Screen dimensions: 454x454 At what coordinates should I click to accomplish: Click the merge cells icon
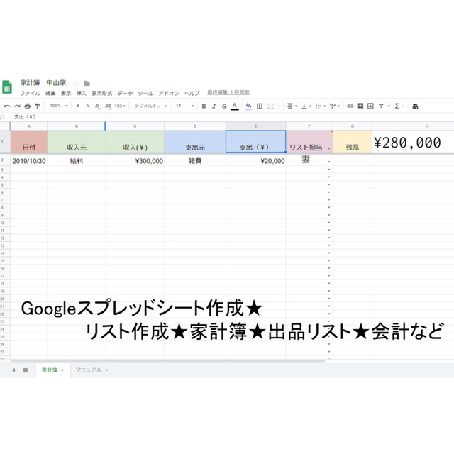(271, 106)
